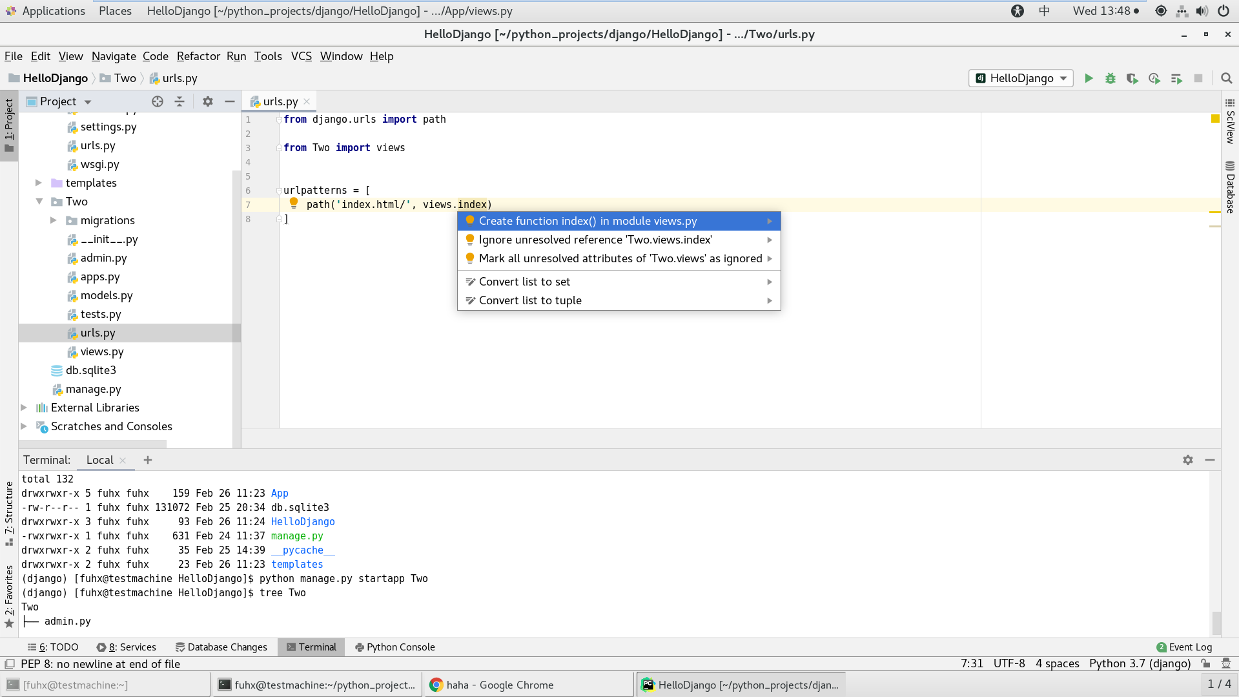Screen dimensions: 1239x697
Task: Open the inspector hector icon in status bar
Action: [x=1226, y=664]
